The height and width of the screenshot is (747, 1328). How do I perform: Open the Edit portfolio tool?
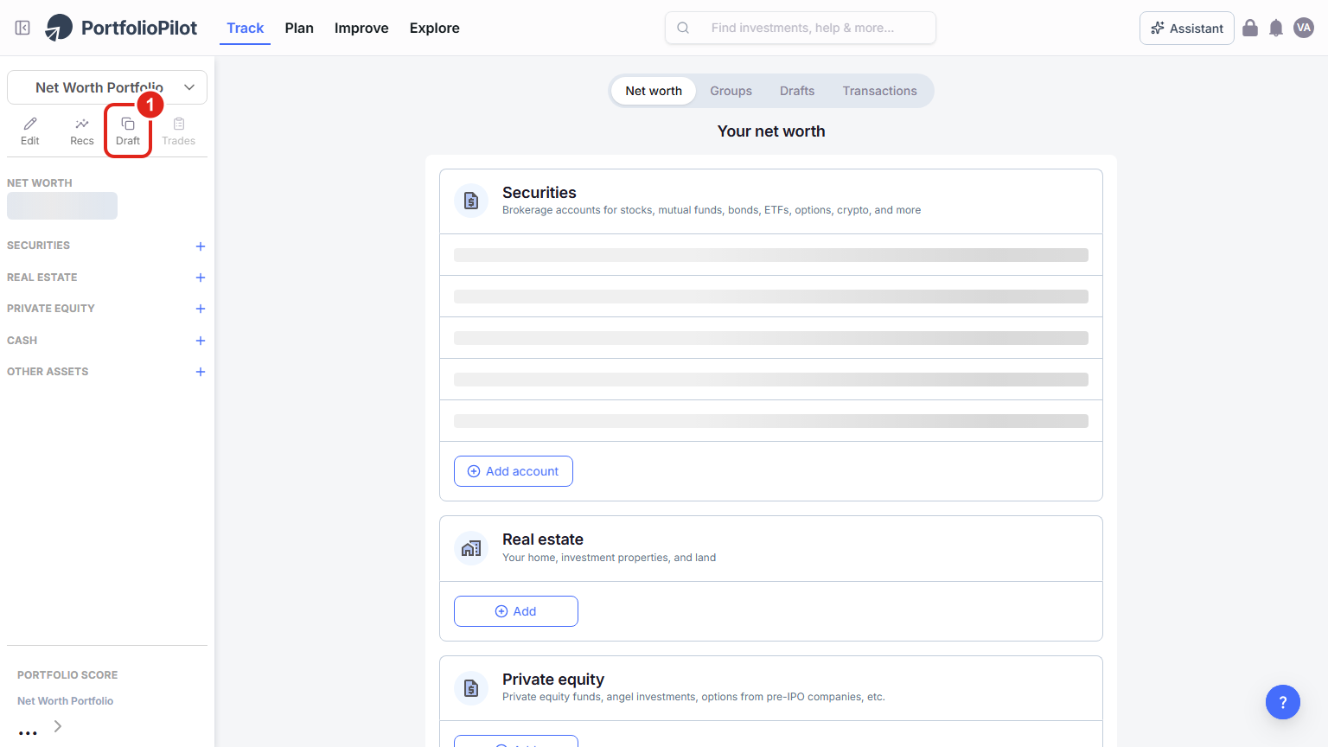pos(30,131)
